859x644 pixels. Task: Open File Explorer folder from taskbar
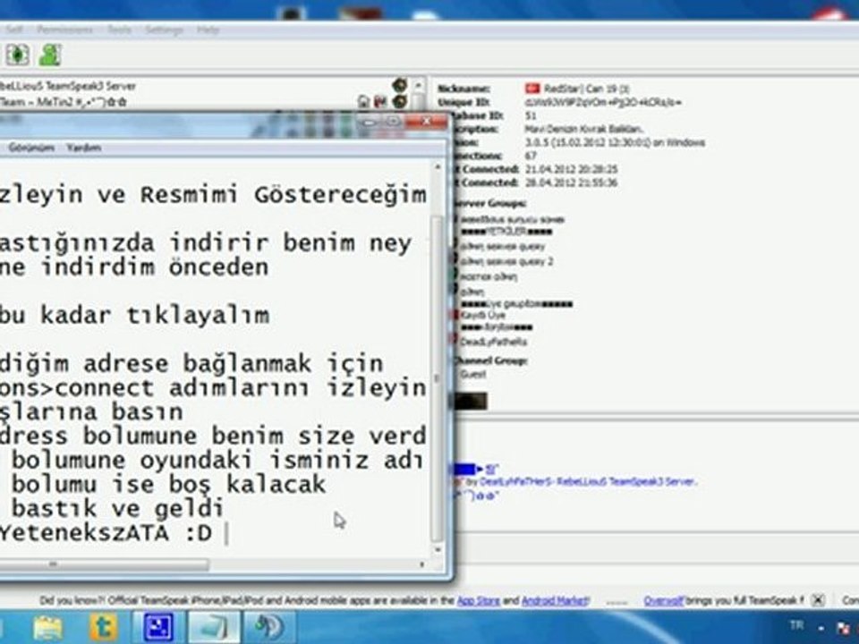[48, 628]
